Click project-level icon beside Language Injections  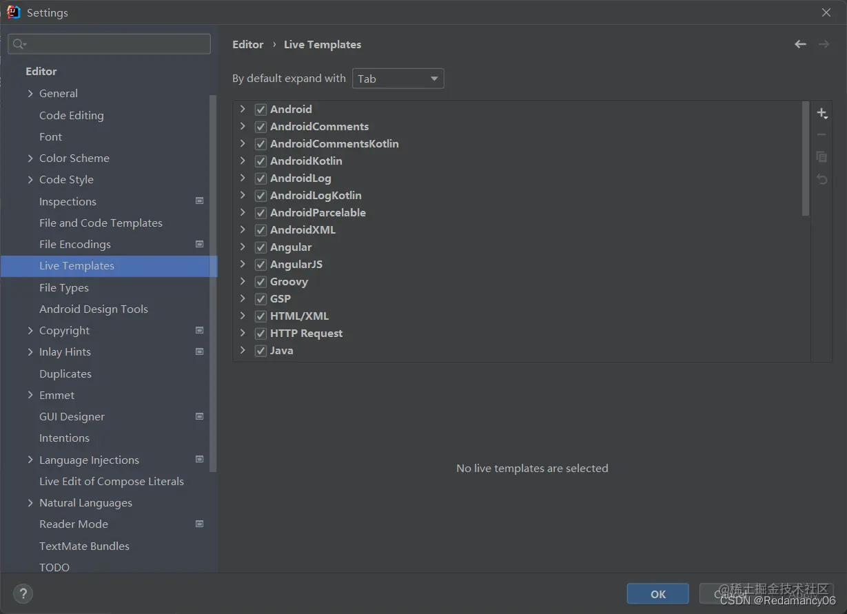[200, 460]
